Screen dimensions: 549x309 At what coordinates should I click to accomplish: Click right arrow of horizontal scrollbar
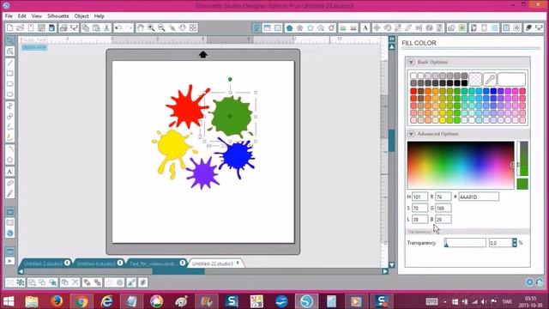tap(385, 271)
